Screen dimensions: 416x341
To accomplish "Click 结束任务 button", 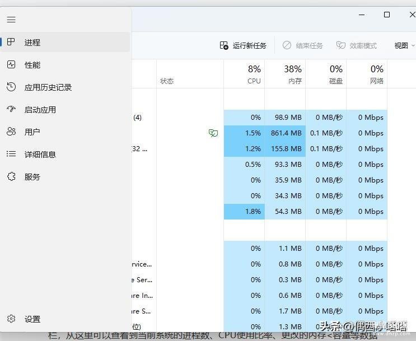I will click(303, 46).
